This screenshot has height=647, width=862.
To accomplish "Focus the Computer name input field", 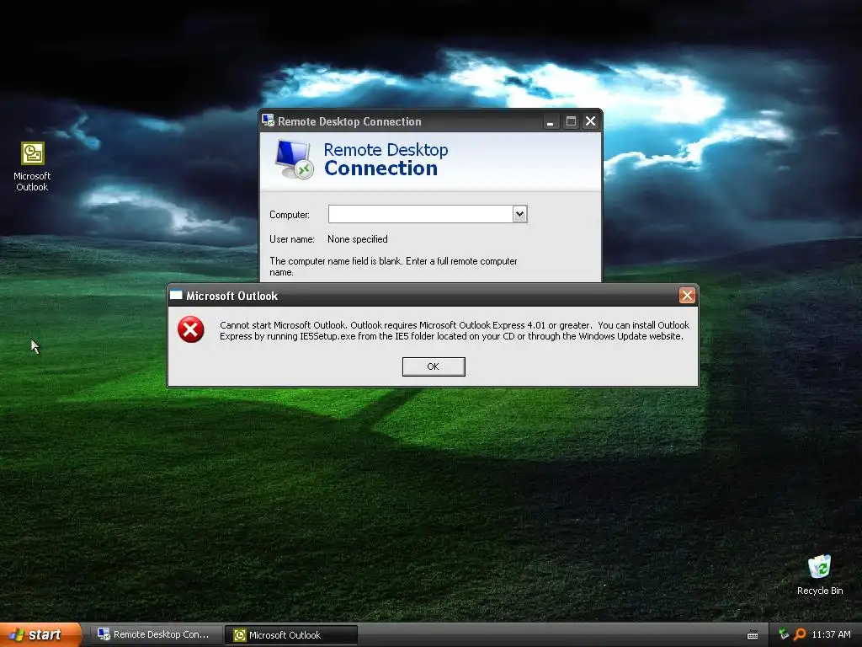I will click(x=421, y=214).
